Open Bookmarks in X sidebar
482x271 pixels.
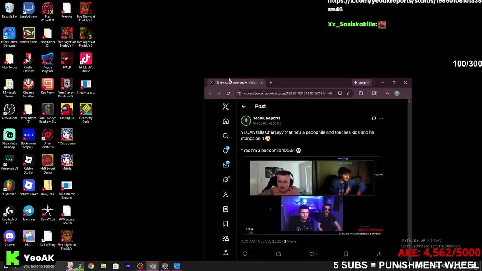tap(226, 224)
